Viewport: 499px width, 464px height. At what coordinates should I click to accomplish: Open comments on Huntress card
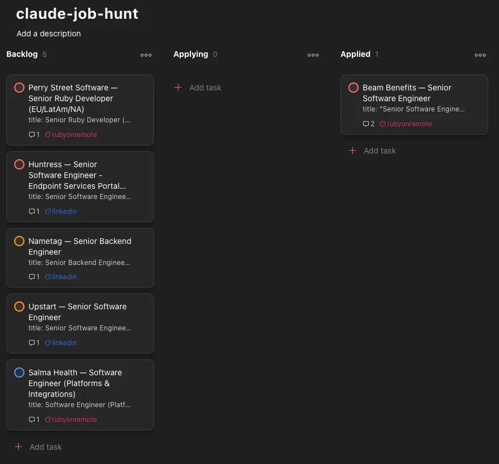(34, 212)
